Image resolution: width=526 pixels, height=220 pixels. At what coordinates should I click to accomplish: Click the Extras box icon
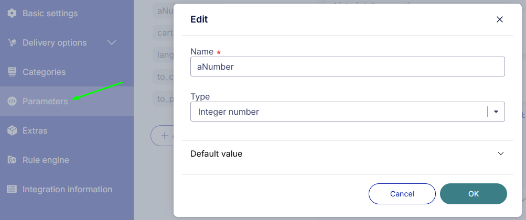[x=12, y=130]
